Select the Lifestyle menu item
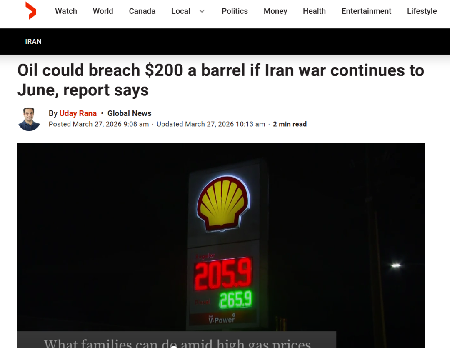The height and width of the screenshot is (348, 450). click(422, 11)
